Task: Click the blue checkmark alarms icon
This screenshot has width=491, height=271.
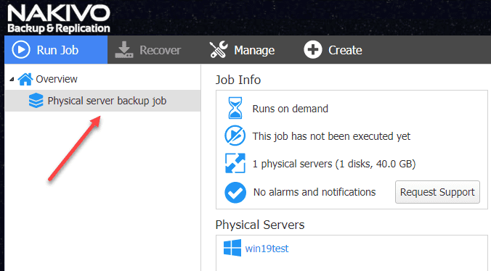Action: click(235, 192)
